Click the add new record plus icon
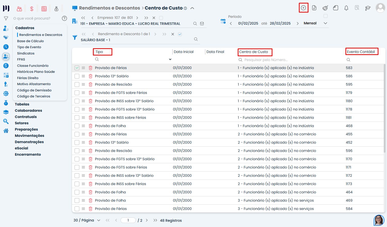The image size is (387, 227). click(x=303, y=8)
